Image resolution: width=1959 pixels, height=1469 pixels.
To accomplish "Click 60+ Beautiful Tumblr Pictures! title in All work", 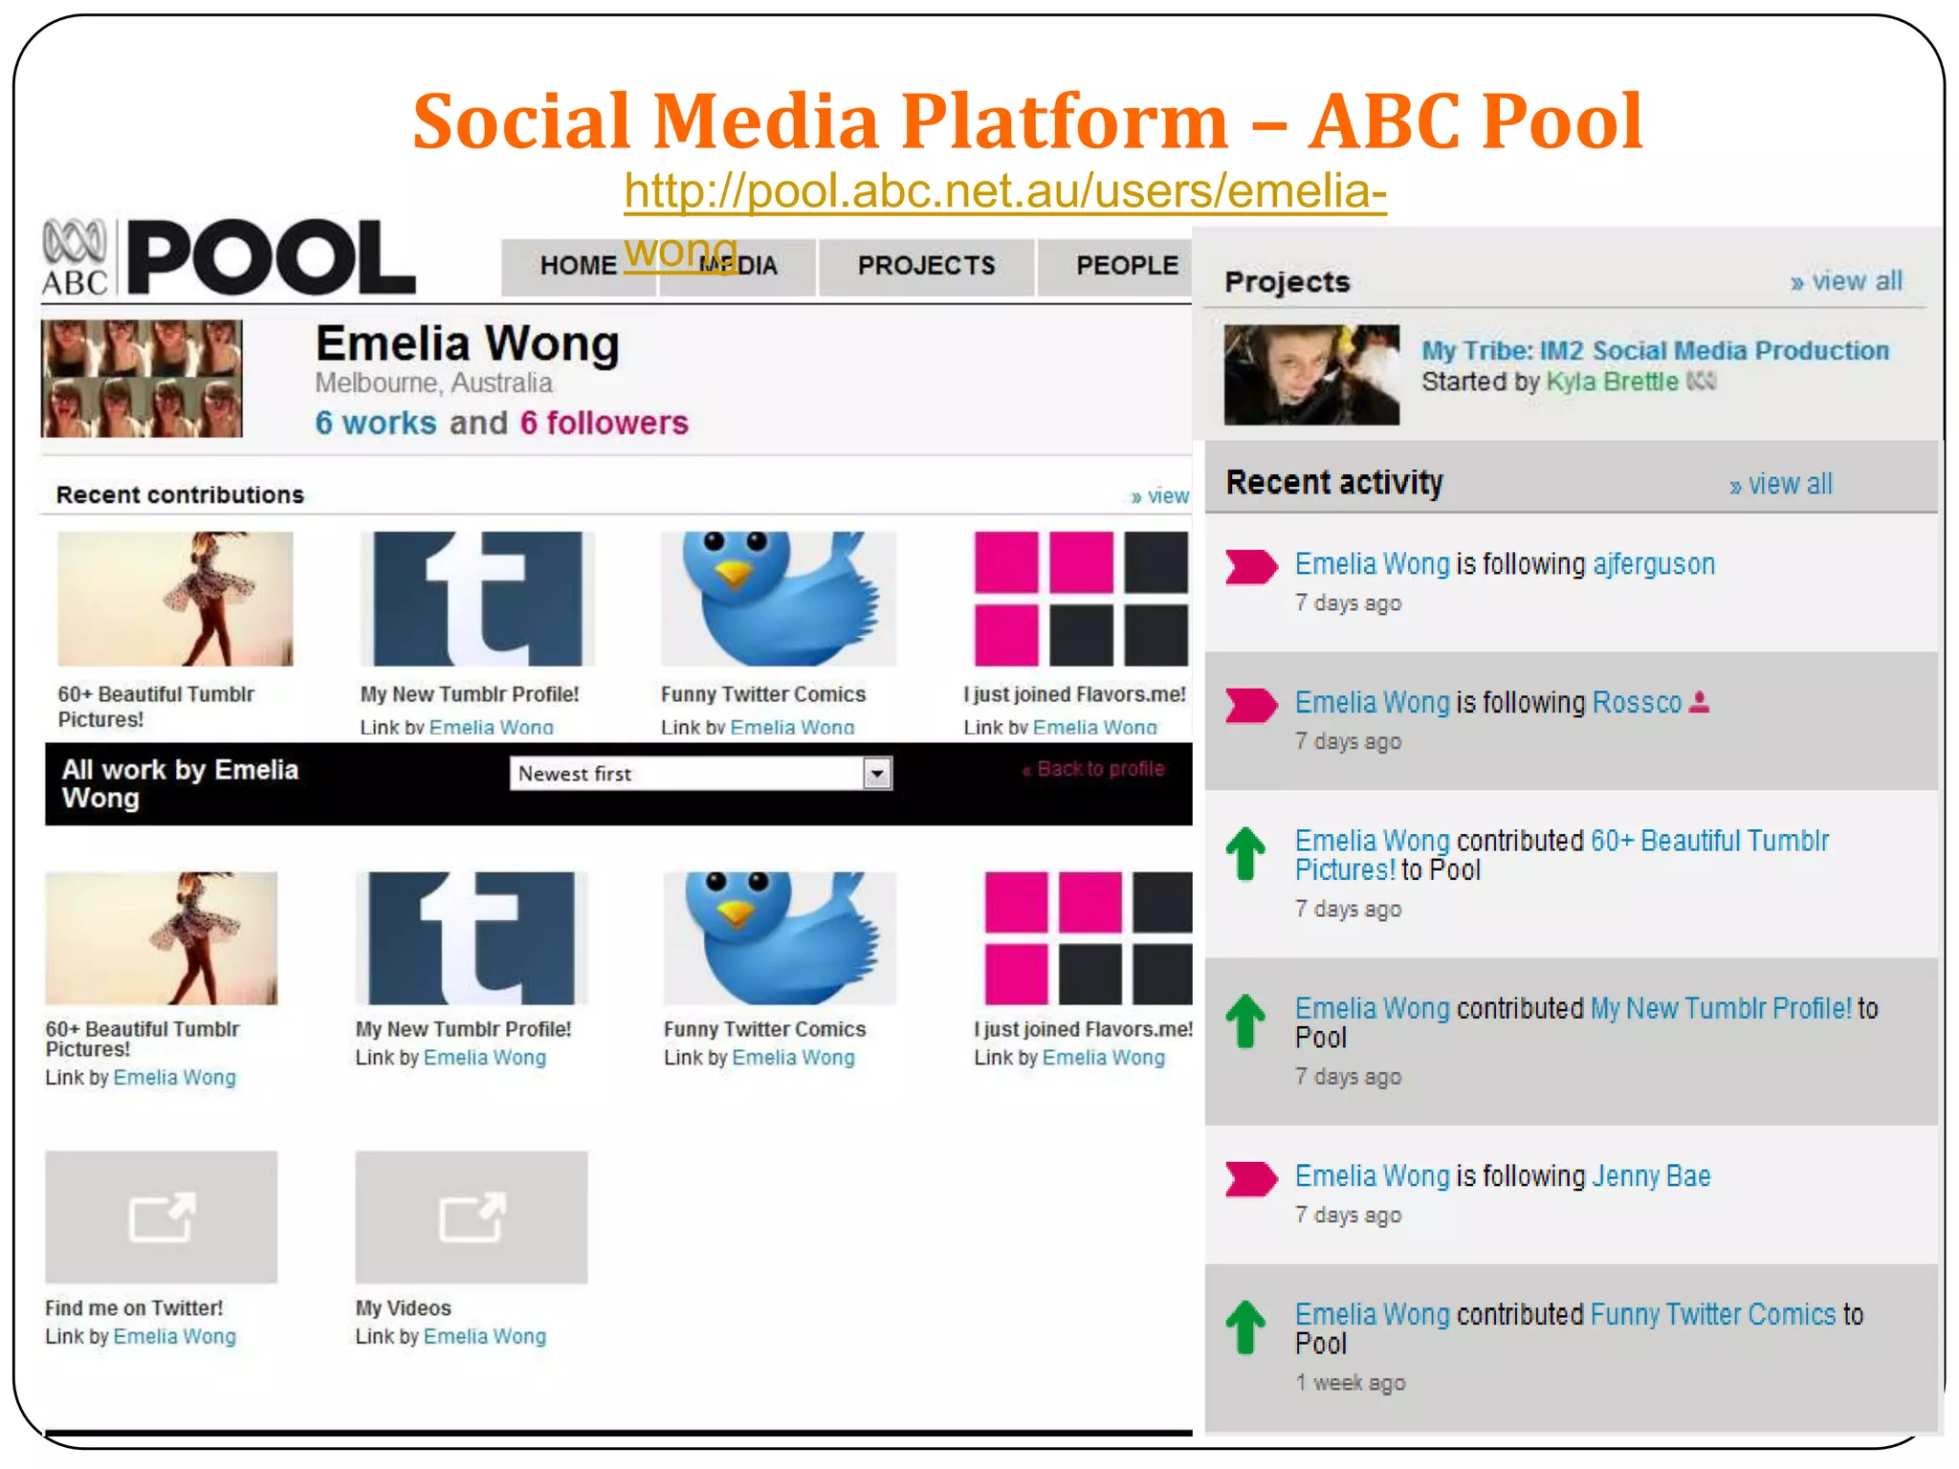I will [142, 1039].
